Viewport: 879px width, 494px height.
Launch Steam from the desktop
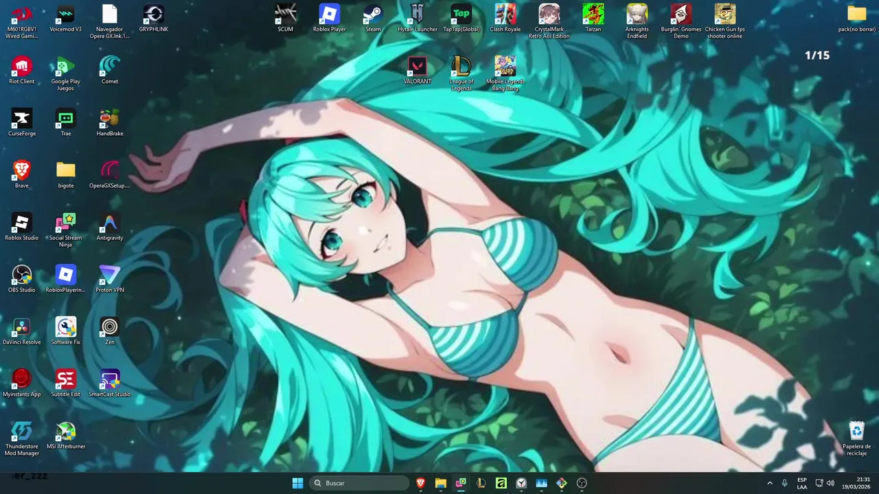click(373, 18)
